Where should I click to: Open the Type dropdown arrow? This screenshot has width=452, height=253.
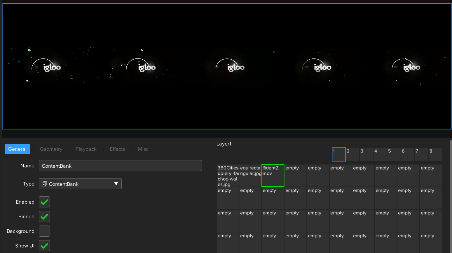116,184
